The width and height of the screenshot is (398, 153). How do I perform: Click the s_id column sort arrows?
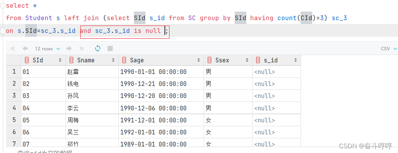point(296,60)
